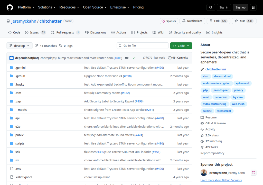View the 15 Branches link
Viewport: 263px width, 185px height.
(46, 46)
